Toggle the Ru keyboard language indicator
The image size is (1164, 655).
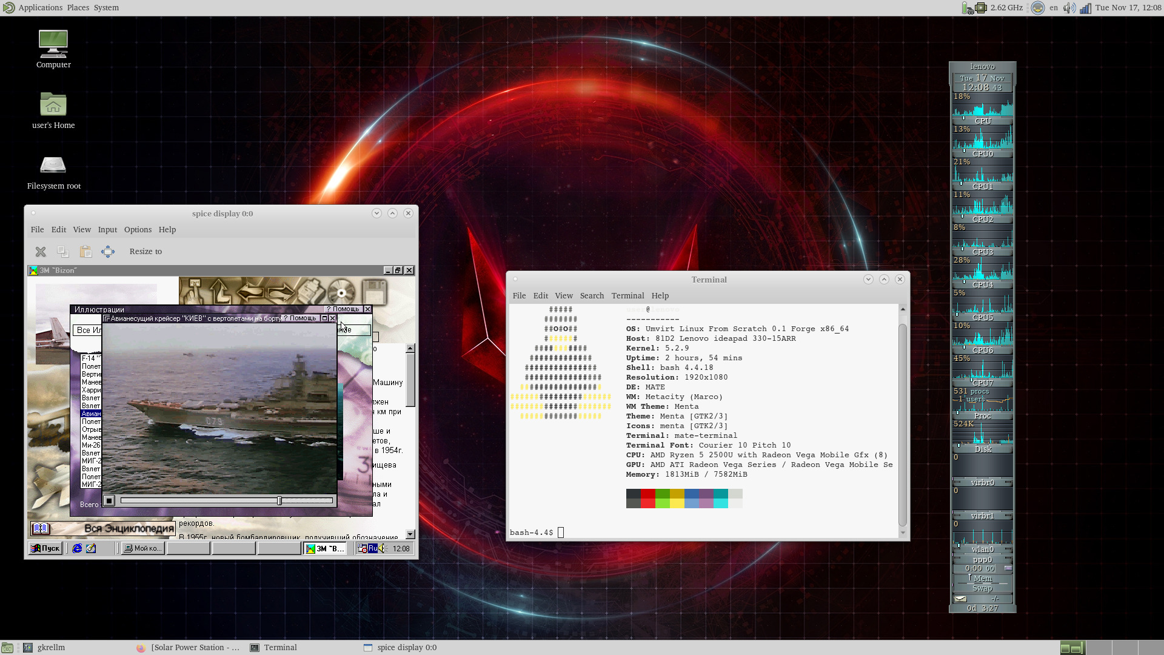373,548
